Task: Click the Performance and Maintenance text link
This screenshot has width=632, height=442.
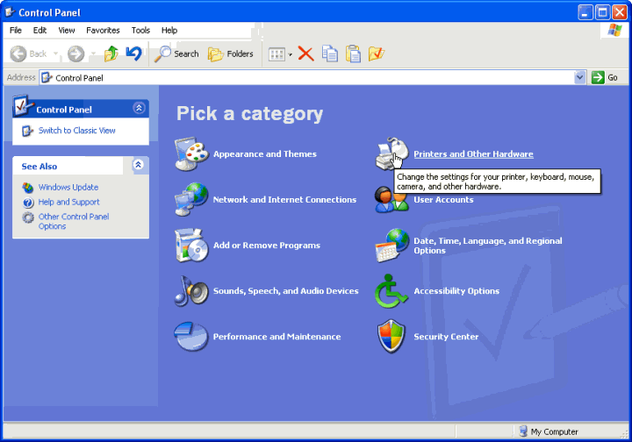Action: pyautogui.click(x=276, y=337)
